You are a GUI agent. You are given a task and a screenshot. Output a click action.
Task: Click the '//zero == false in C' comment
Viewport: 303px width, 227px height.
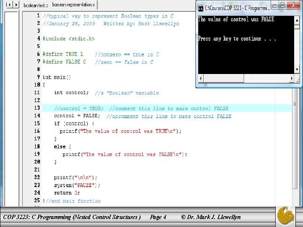coord(124,62)
